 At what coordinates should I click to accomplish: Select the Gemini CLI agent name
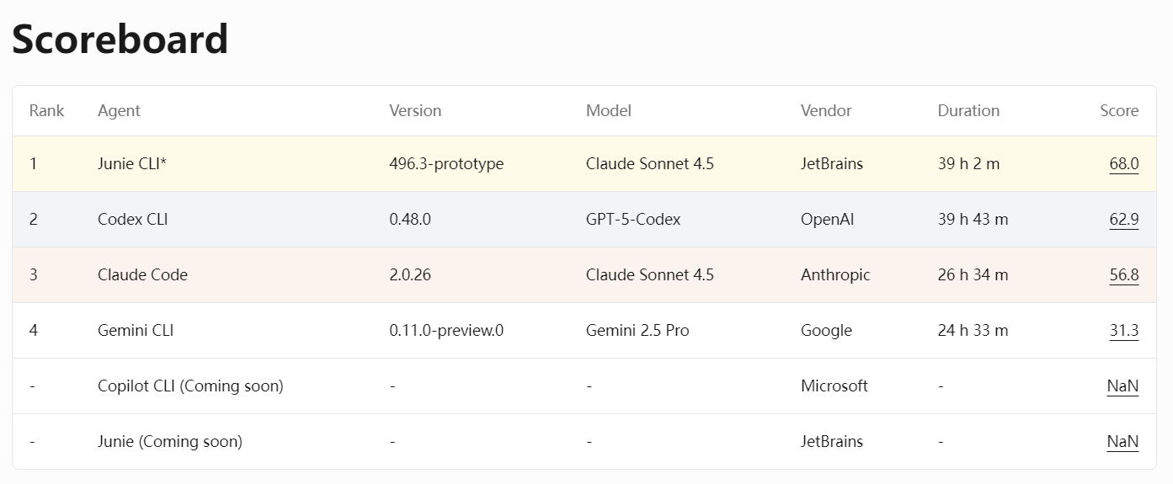tap(136, 331)
